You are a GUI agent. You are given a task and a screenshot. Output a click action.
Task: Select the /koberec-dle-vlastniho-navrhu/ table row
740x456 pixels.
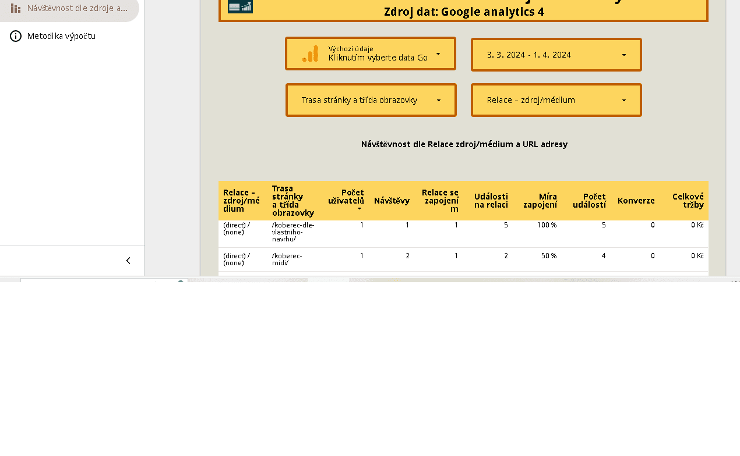tap(463, 234)
